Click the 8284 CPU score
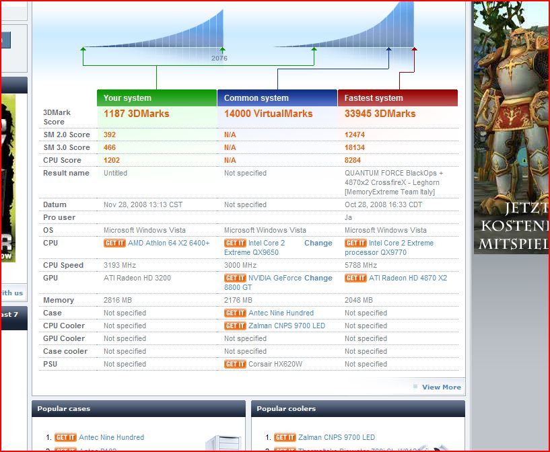 353,161
